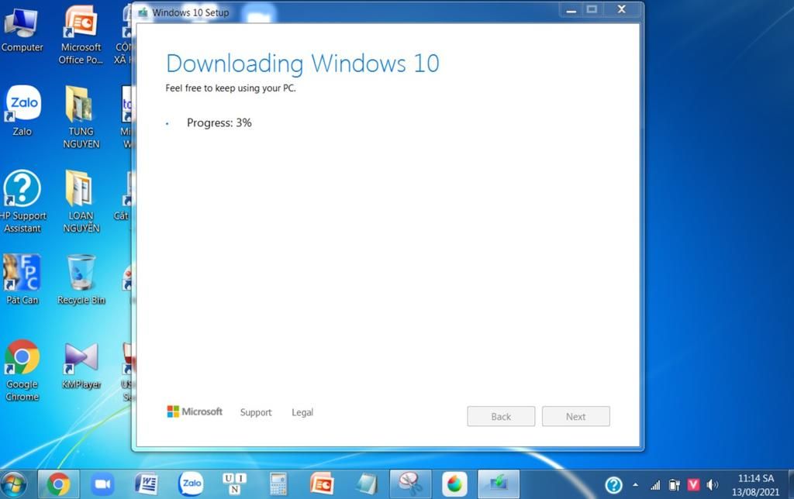The width and height of the screenshot is (794, 499).
Task: Open the Notepad taskbar icon
Action: [x=367, y=484]
